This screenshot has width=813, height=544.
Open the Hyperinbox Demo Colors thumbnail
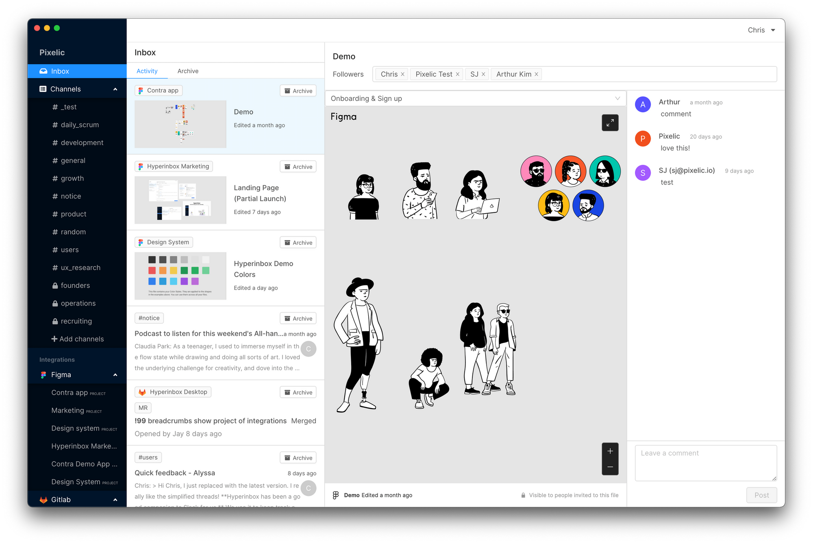(x=180, y=276)
